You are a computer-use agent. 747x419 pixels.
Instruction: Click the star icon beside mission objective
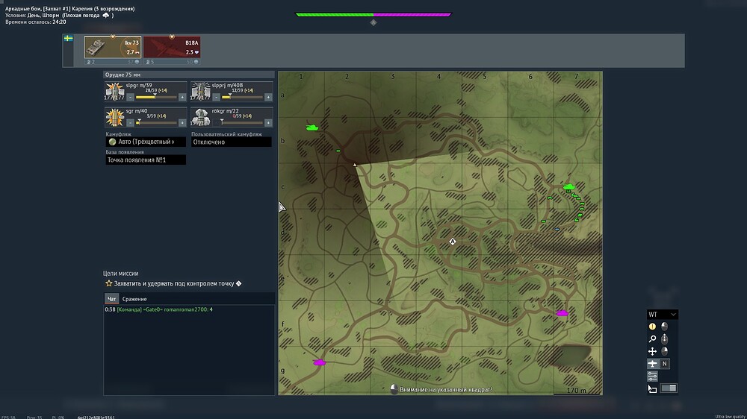[x=108, y=283]
